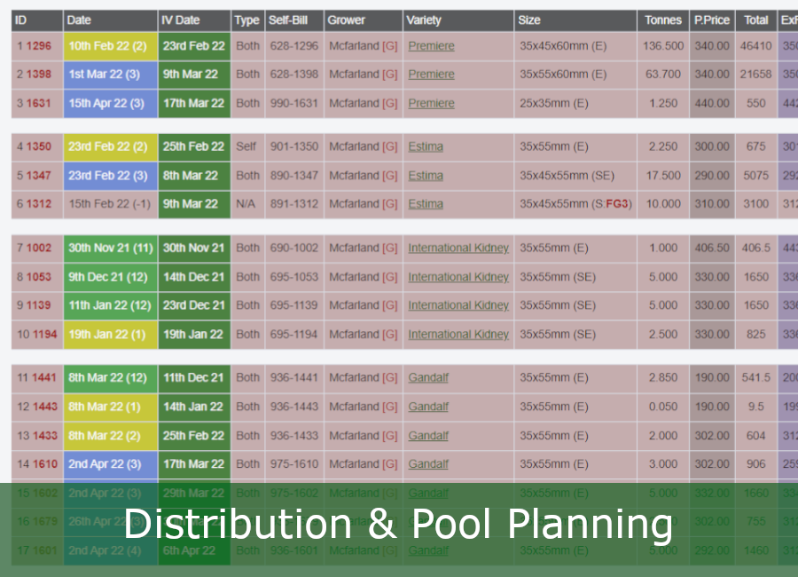Follow the International Kidney link in row 1002
Screen dimensions: 798x577
(x=458, y=249)
